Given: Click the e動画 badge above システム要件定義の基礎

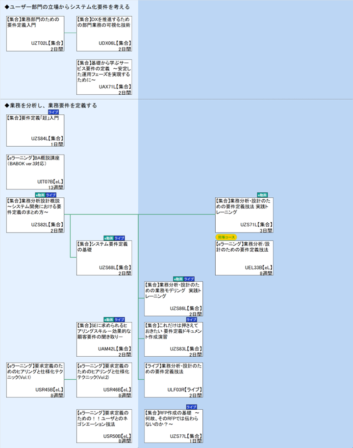Looking at the screenshot, I should coord(108,238).
